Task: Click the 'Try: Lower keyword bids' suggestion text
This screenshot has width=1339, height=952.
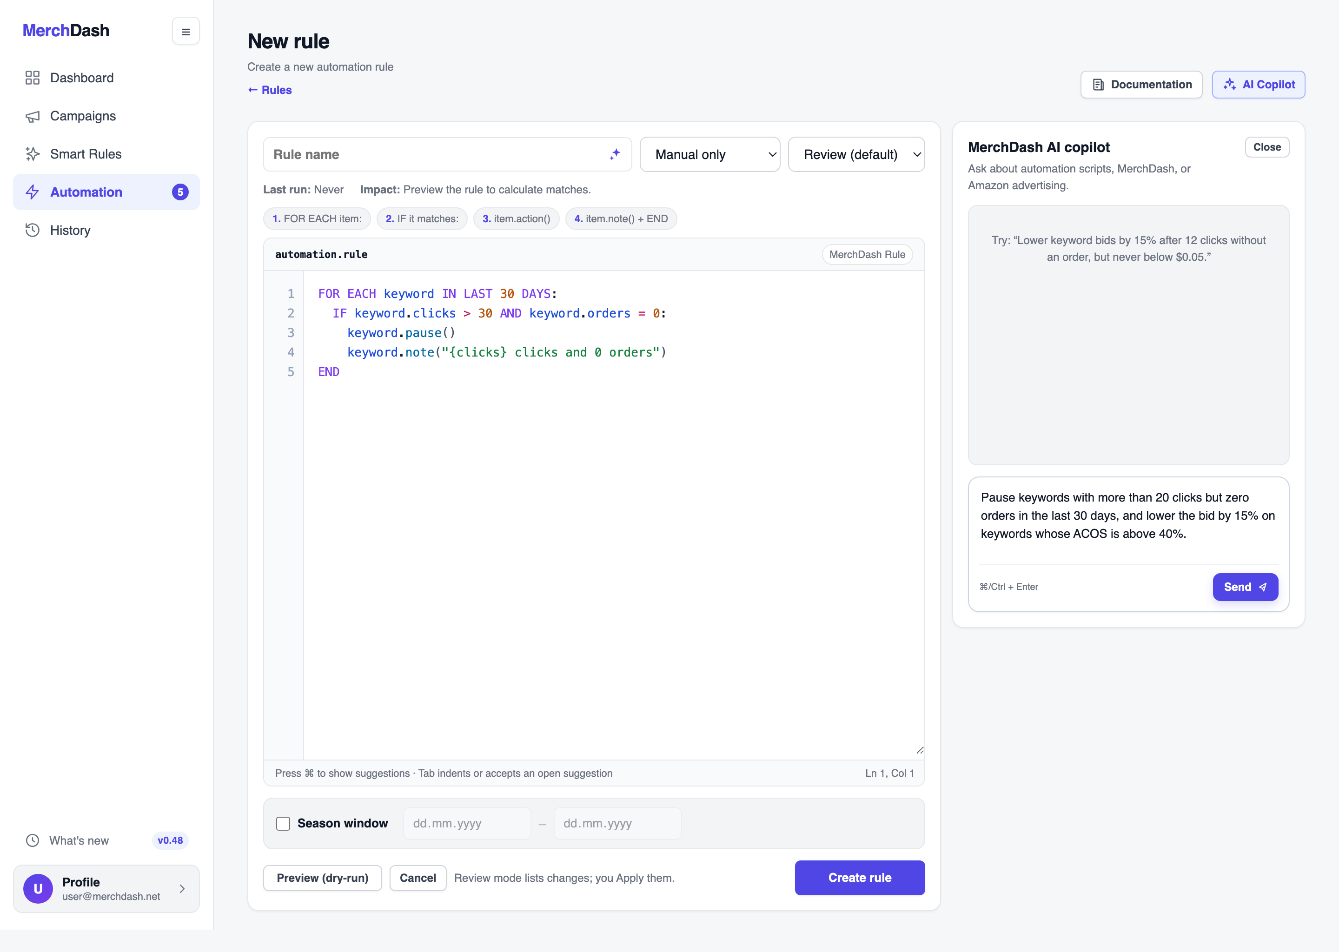Action: point(1128,249)
